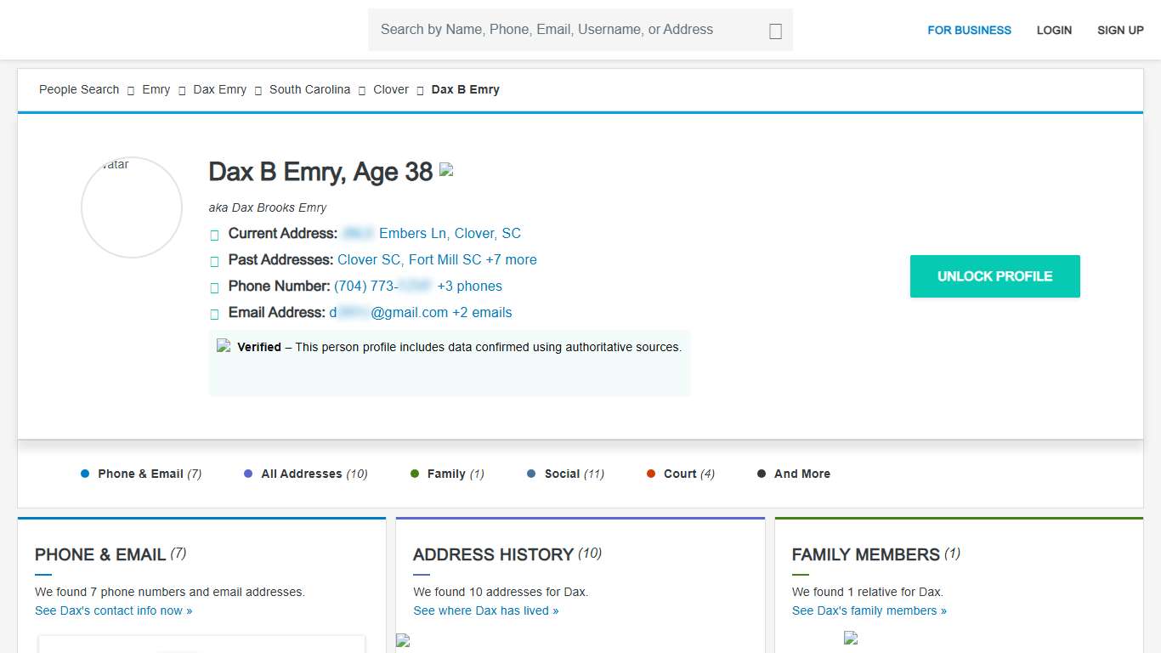Open the For Business page
Viewport: 1161px width, 653px height.
coord(969,30)
